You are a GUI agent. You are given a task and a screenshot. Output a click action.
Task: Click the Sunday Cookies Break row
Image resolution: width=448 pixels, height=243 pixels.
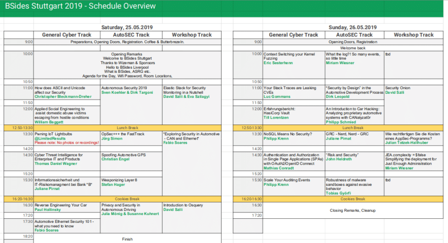point(353,199)
